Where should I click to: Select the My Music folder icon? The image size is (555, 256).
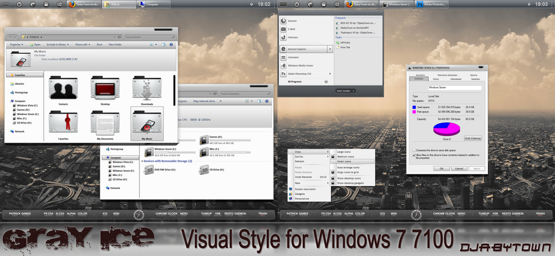click(x=147, y=124)
